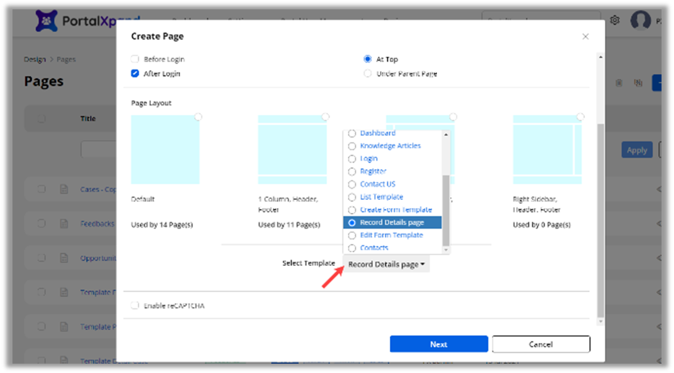Screen dimensions: 674x373
Task: Click the document icon beside Feedbacks row
Action: pyautogui.click(x=64, y=224)
